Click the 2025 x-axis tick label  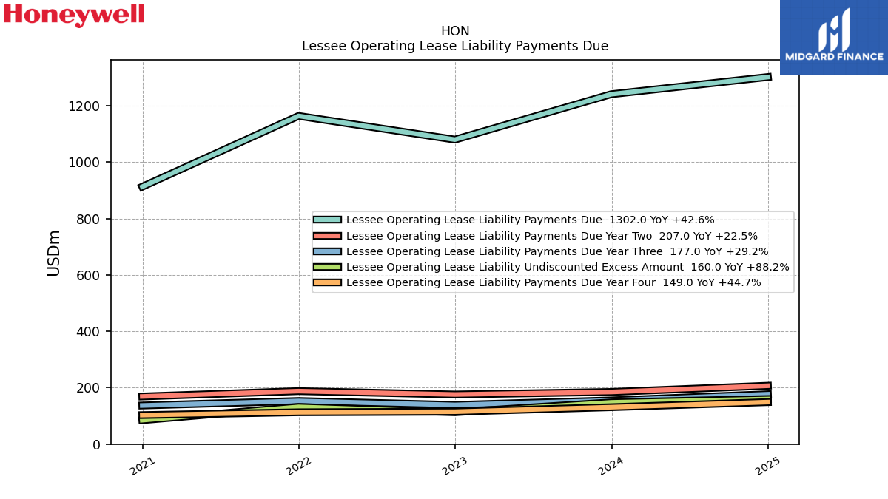coord(767,466)
